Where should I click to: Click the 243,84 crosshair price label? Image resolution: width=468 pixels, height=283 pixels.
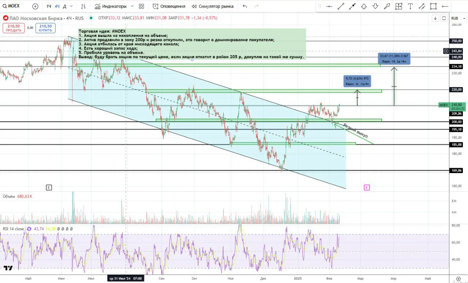pyautogui.click(x=457, y=51)
